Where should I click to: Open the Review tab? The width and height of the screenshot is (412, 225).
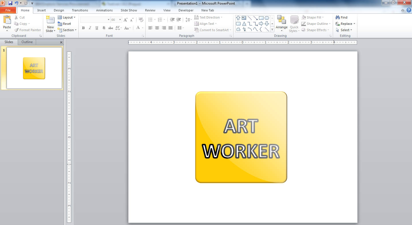150,10
